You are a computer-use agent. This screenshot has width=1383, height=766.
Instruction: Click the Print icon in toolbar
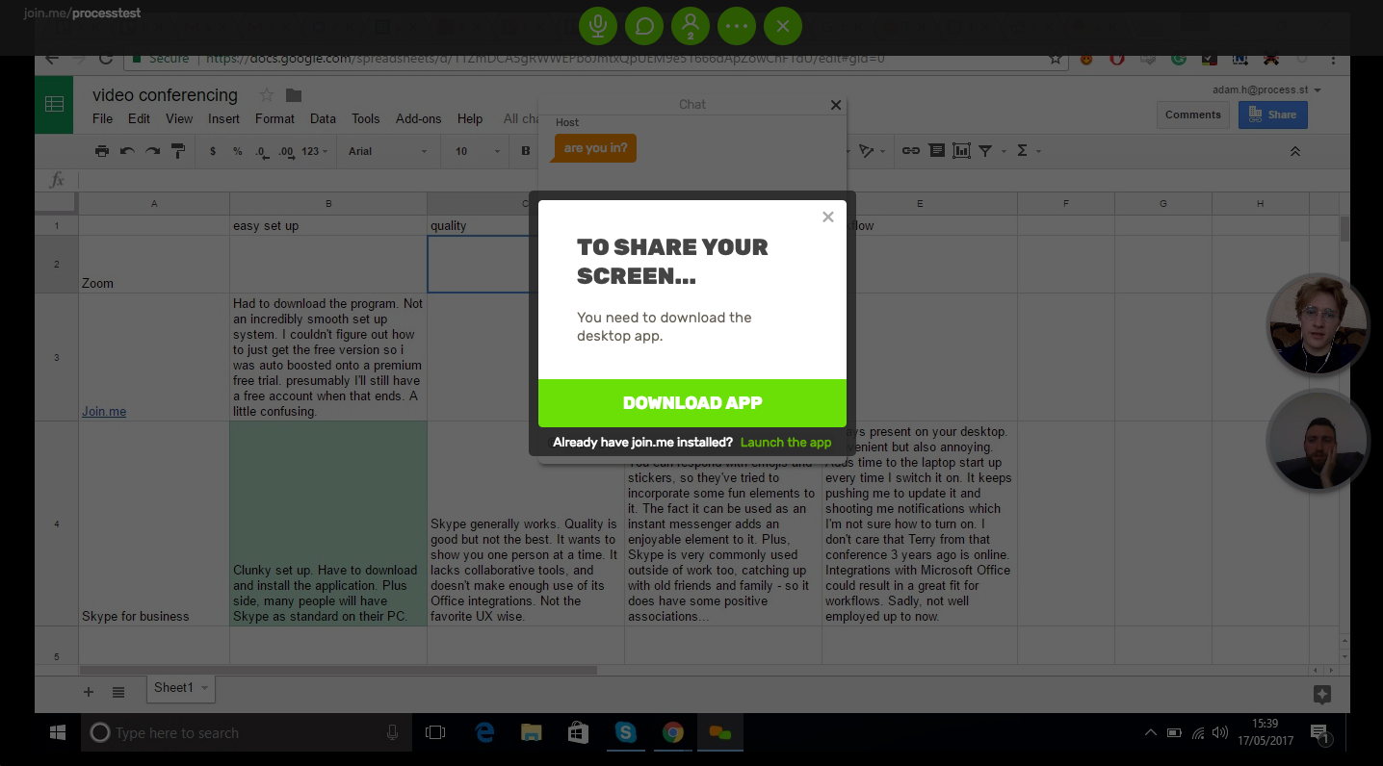tap(102, 151)
